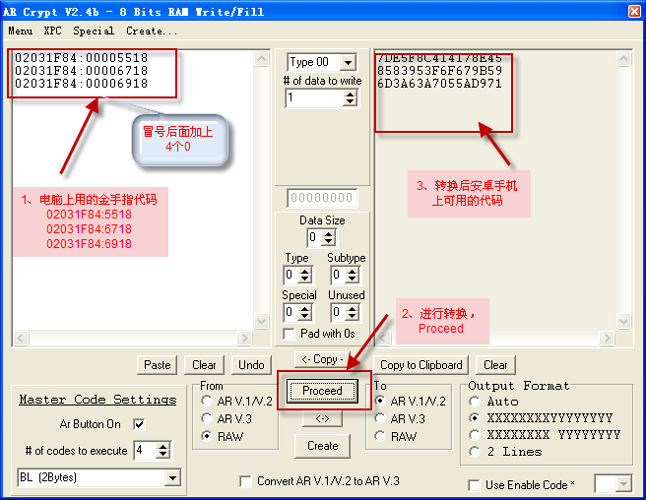
Task: Click Copy to Clipboard button
Action: tap(421, 365)
